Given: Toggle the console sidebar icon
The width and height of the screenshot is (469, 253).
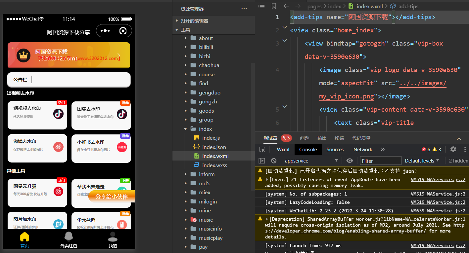Looking at the screenshot, I should pos(262,161).
